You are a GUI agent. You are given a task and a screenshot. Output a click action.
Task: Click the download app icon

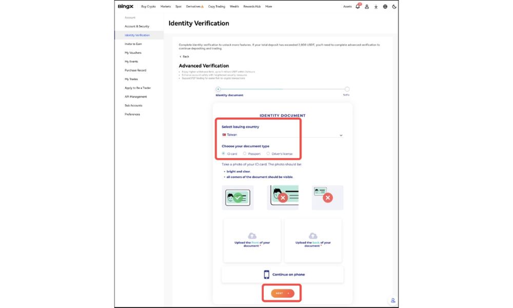[x=376, y=7]
